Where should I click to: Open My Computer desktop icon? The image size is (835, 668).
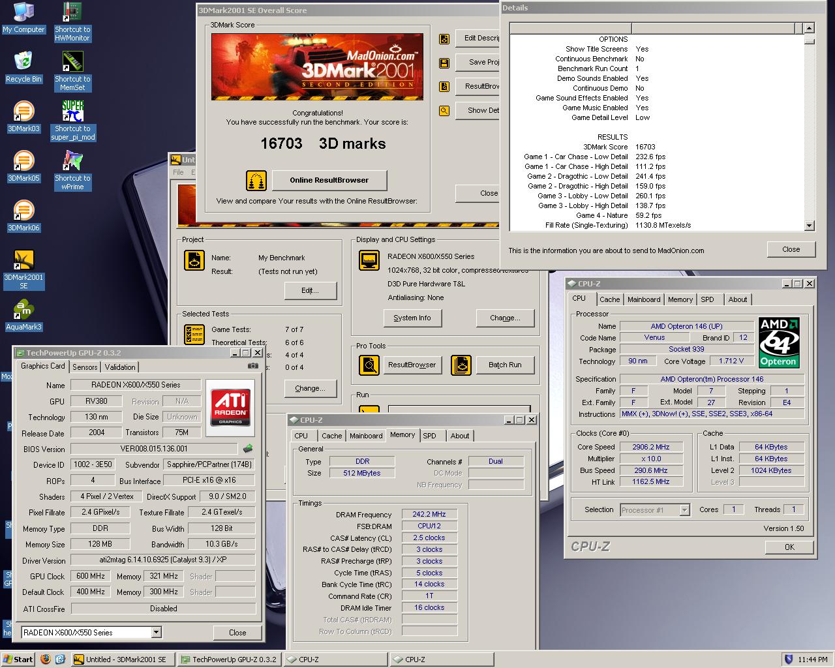pyautogui.click(x=23, y=18)
